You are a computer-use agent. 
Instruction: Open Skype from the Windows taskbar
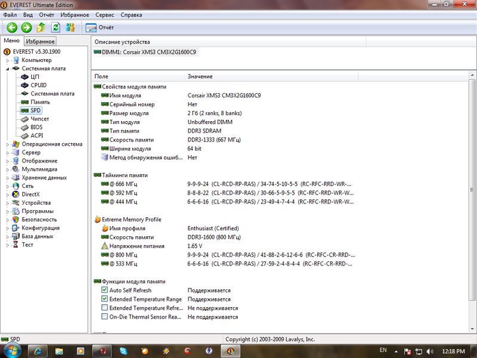(123, 350)
